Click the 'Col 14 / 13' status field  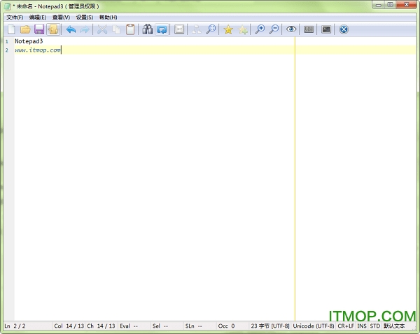tap(69, 326)
